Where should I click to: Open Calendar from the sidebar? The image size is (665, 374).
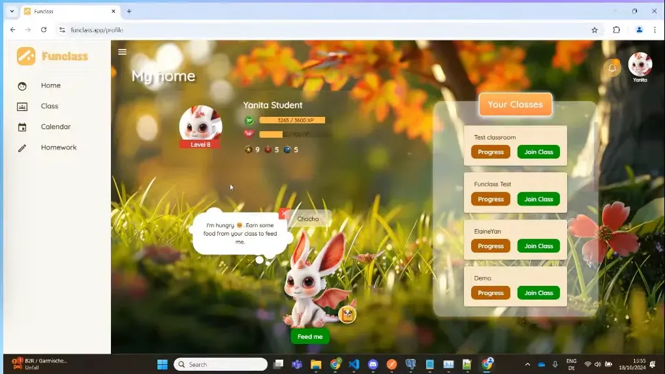point(55,127)
